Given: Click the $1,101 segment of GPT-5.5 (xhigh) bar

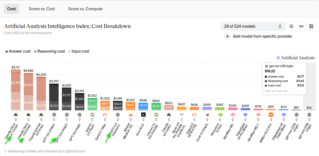Looking at the screenshot, I should coord(54,106).
